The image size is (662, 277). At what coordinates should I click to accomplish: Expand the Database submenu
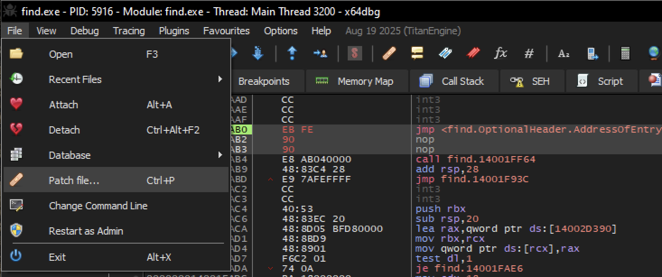click(x=116, y=155)
